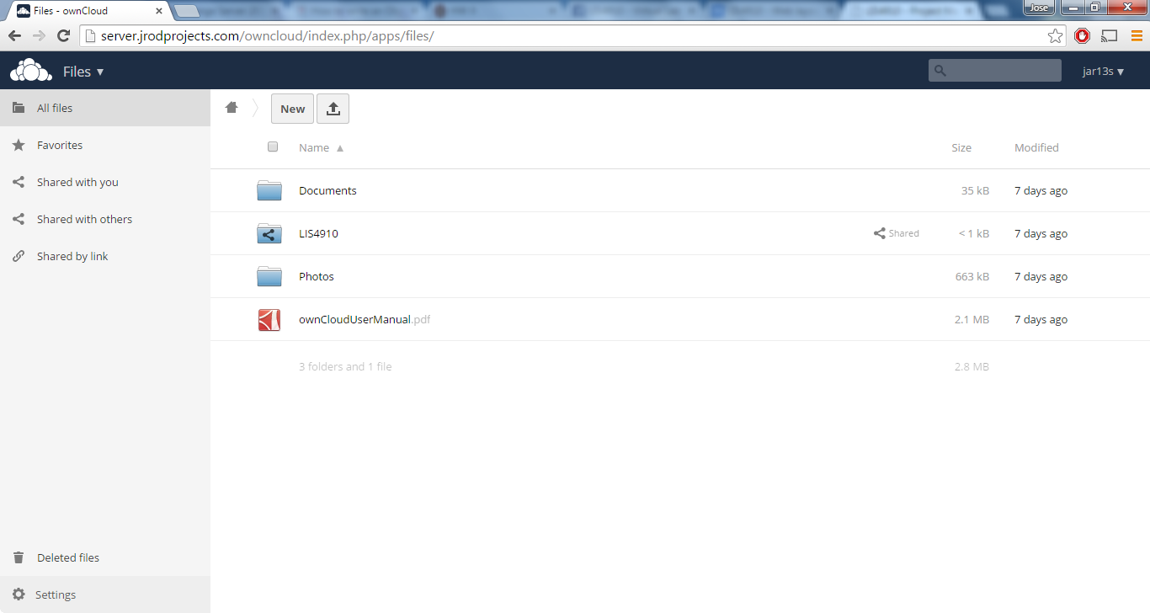Click the Cast icon in browser toolbar
Image resolution: width=1150 pixels, height=613 pixels.
coord(1110,36)
